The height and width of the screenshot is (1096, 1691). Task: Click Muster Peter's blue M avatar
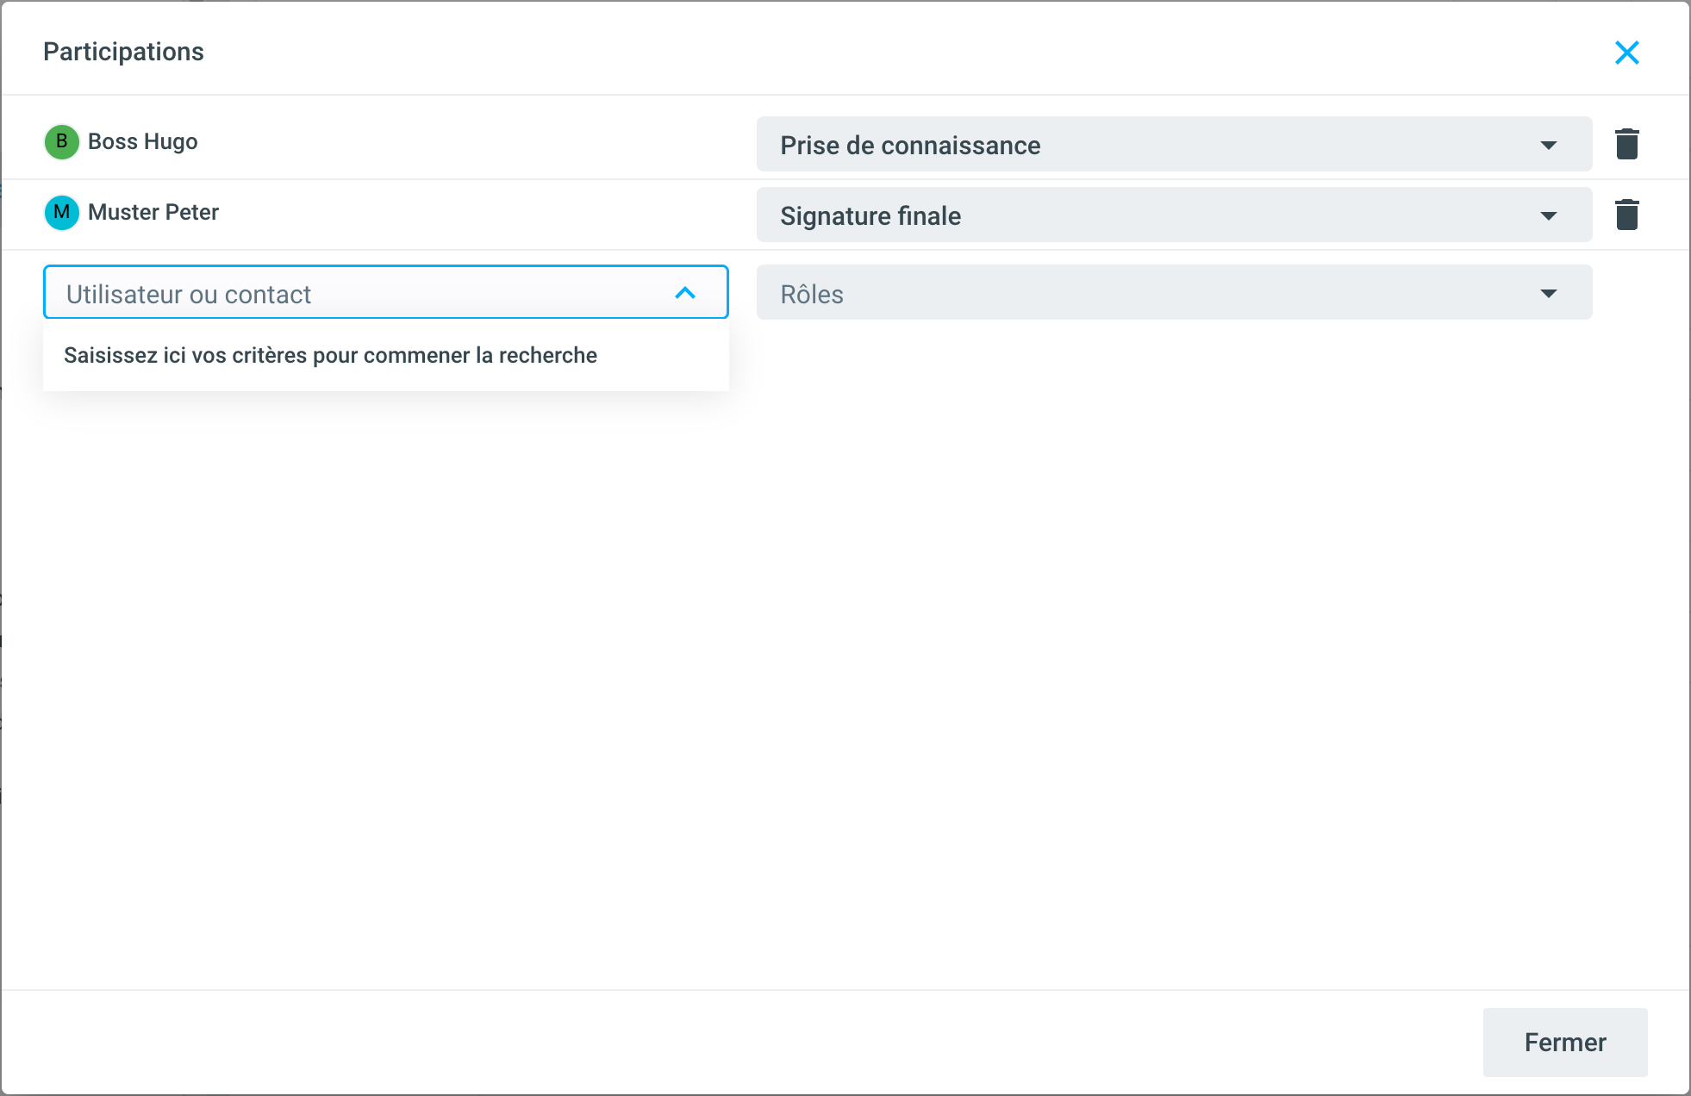(x=62, y=212)
